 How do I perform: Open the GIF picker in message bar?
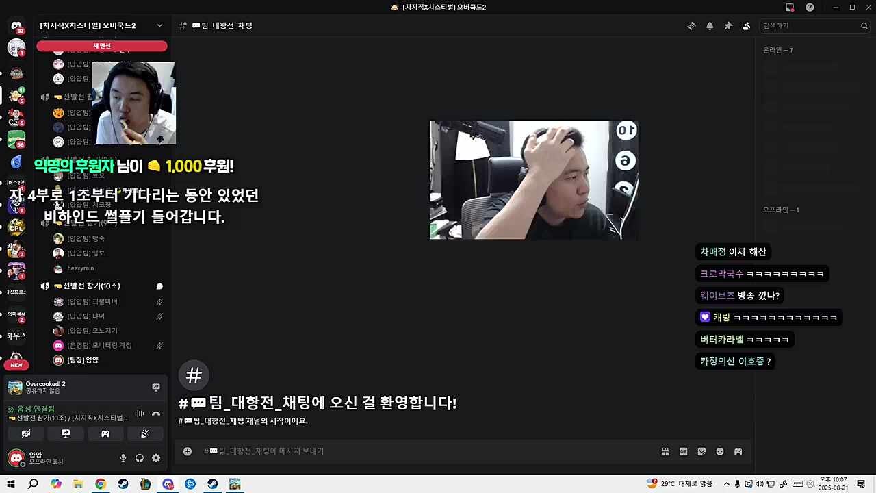pyautogui.click(x=683, y=452)
